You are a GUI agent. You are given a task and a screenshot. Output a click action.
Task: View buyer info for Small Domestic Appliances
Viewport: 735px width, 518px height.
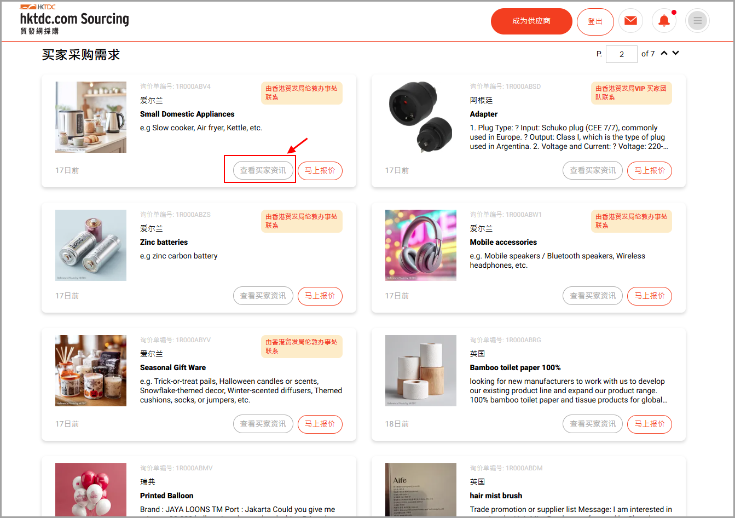coord(263,170)
